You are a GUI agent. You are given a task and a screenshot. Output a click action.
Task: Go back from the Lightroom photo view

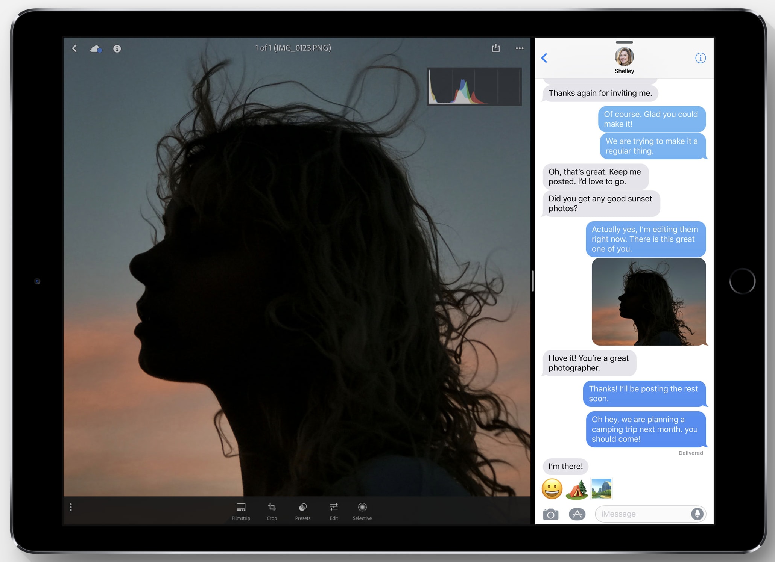pyautogui.click(x=74, y=48)
